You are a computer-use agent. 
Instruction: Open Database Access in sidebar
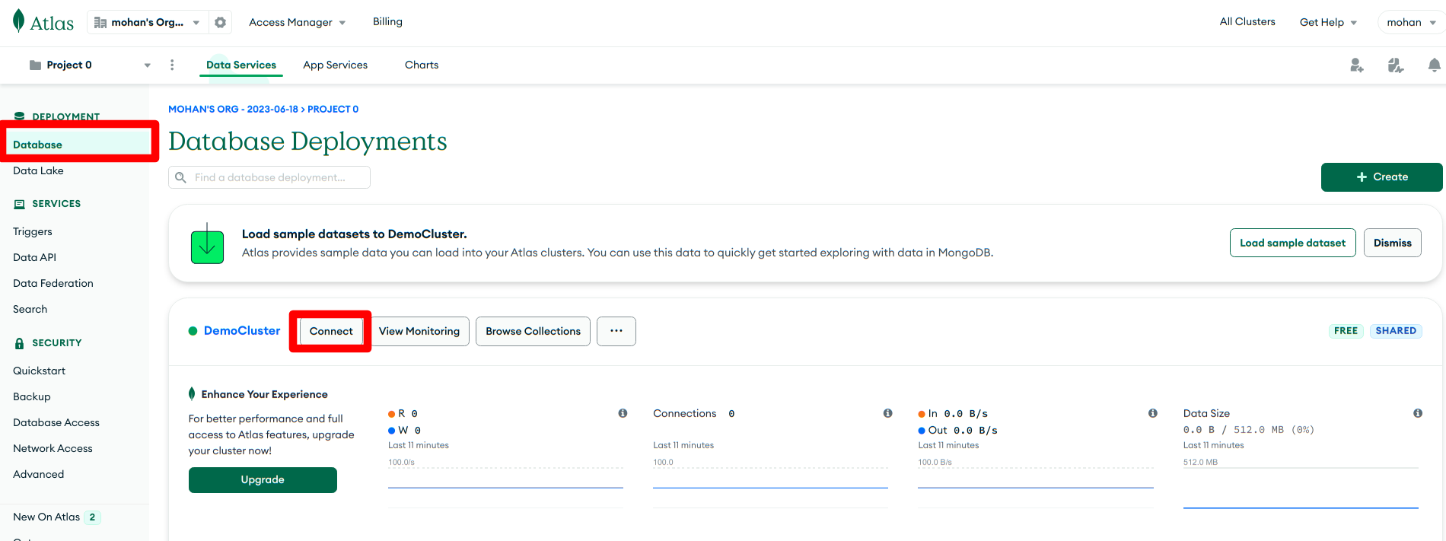[56, 422]
